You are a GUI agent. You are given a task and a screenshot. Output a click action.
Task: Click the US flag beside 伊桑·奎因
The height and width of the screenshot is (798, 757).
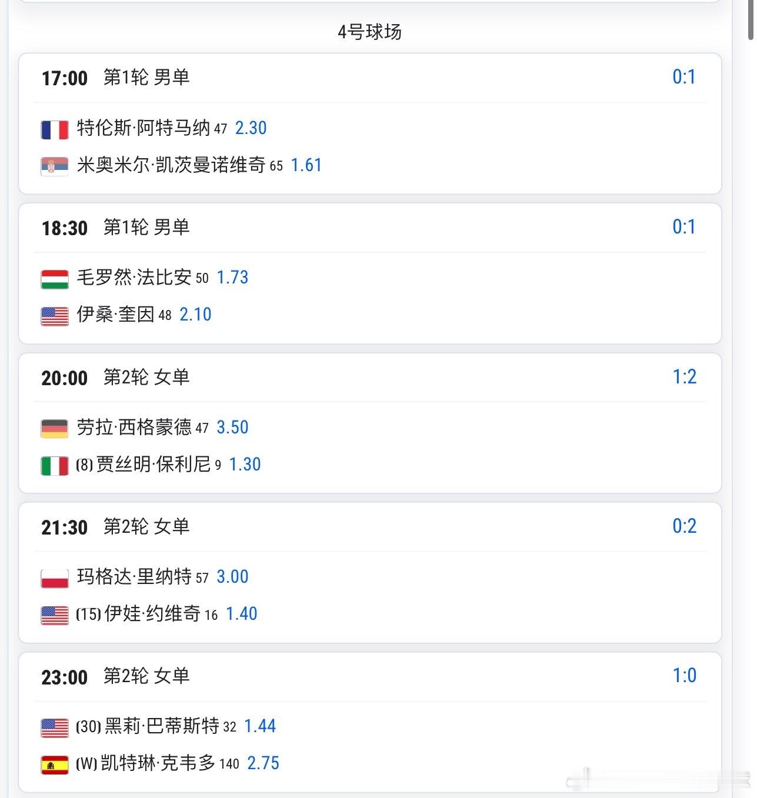coord(55,316)
